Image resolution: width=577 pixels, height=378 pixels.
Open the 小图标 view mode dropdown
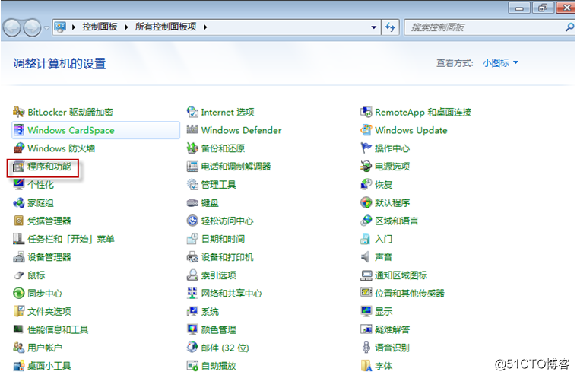click(x=500, y=63)
